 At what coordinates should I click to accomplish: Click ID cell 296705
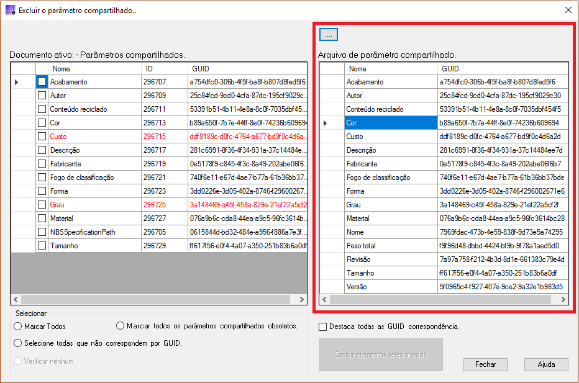point(165,232)
